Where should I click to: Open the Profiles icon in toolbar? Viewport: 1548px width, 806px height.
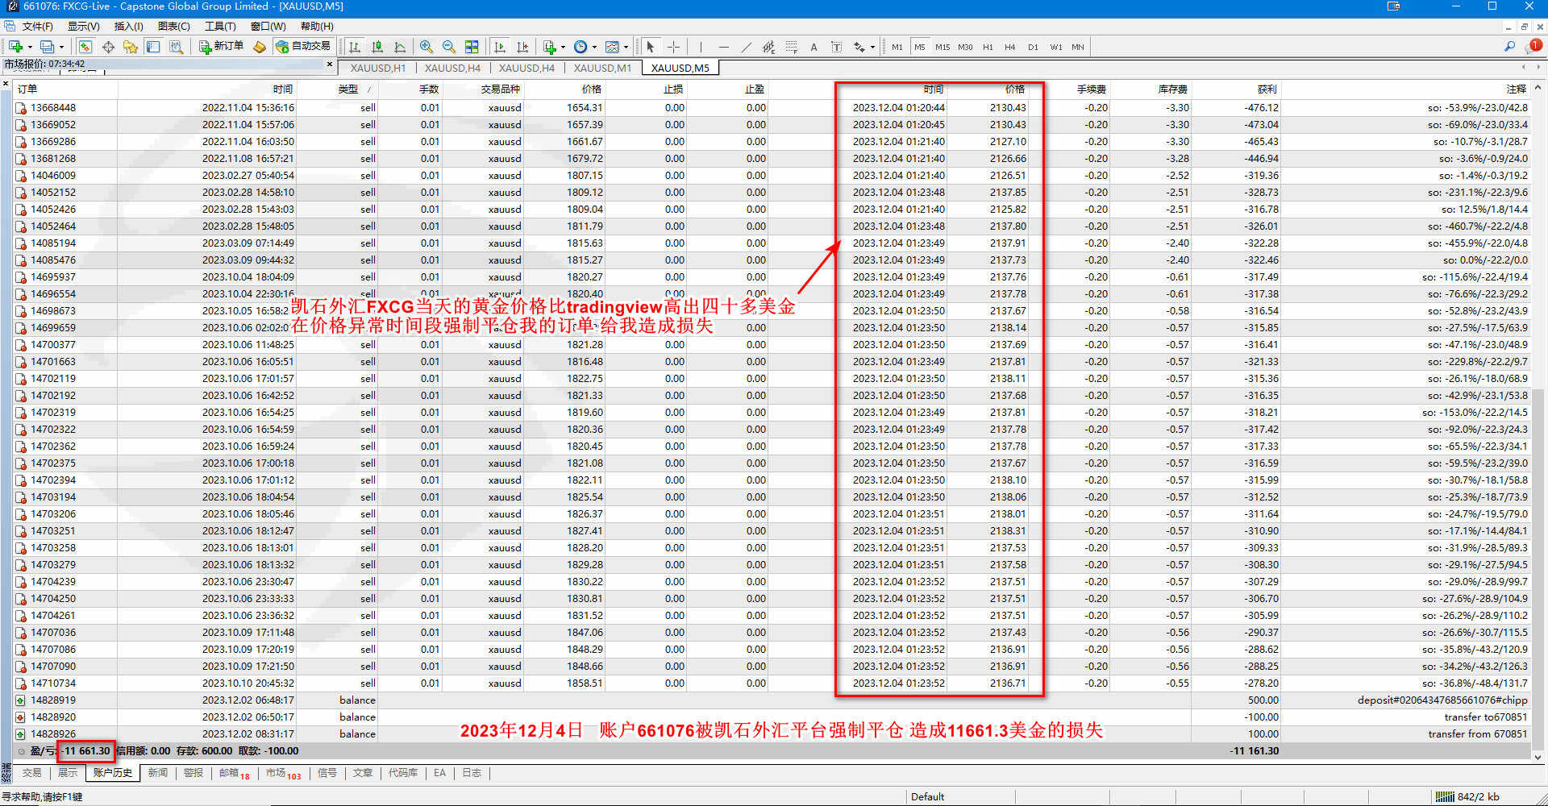pos(48,47)
